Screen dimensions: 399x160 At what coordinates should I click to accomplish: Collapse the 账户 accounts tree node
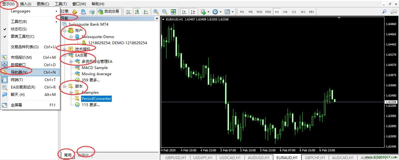(65, 30)
